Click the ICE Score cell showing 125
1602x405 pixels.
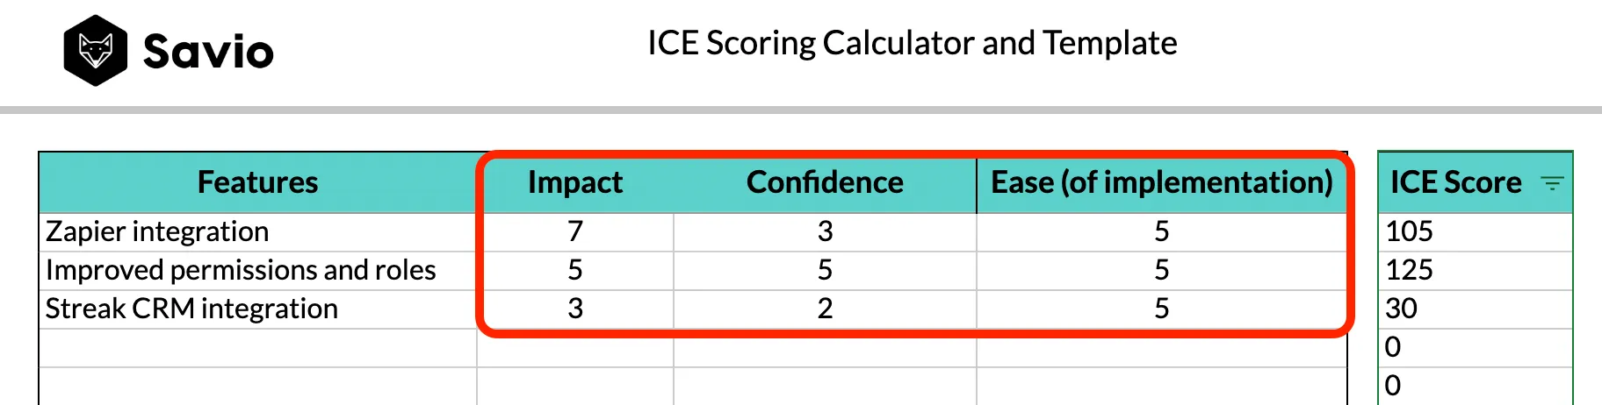click(1410, 270)
